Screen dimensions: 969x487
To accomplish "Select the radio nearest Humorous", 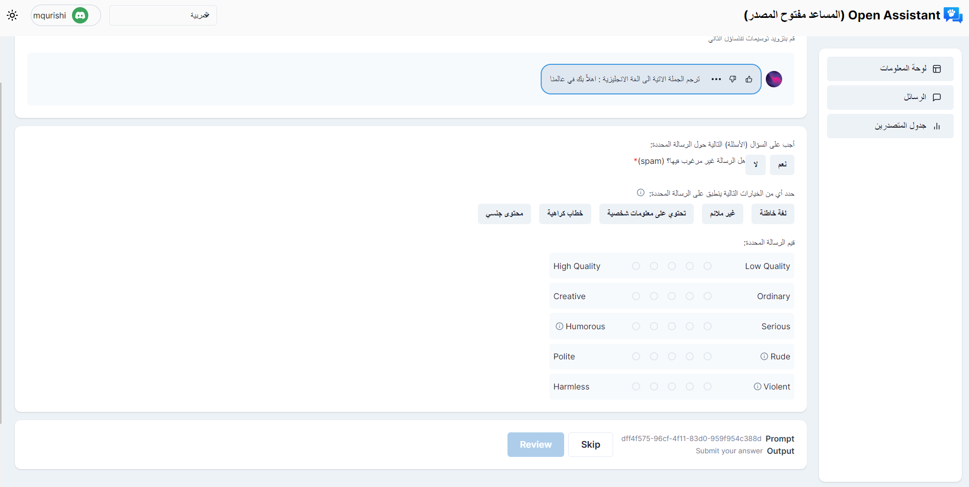I will tap(636, 326).
